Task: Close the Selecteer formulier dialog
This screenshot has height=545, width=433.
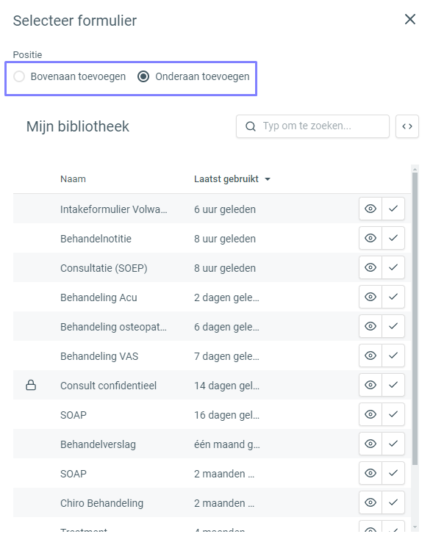Action: point(410,19)
